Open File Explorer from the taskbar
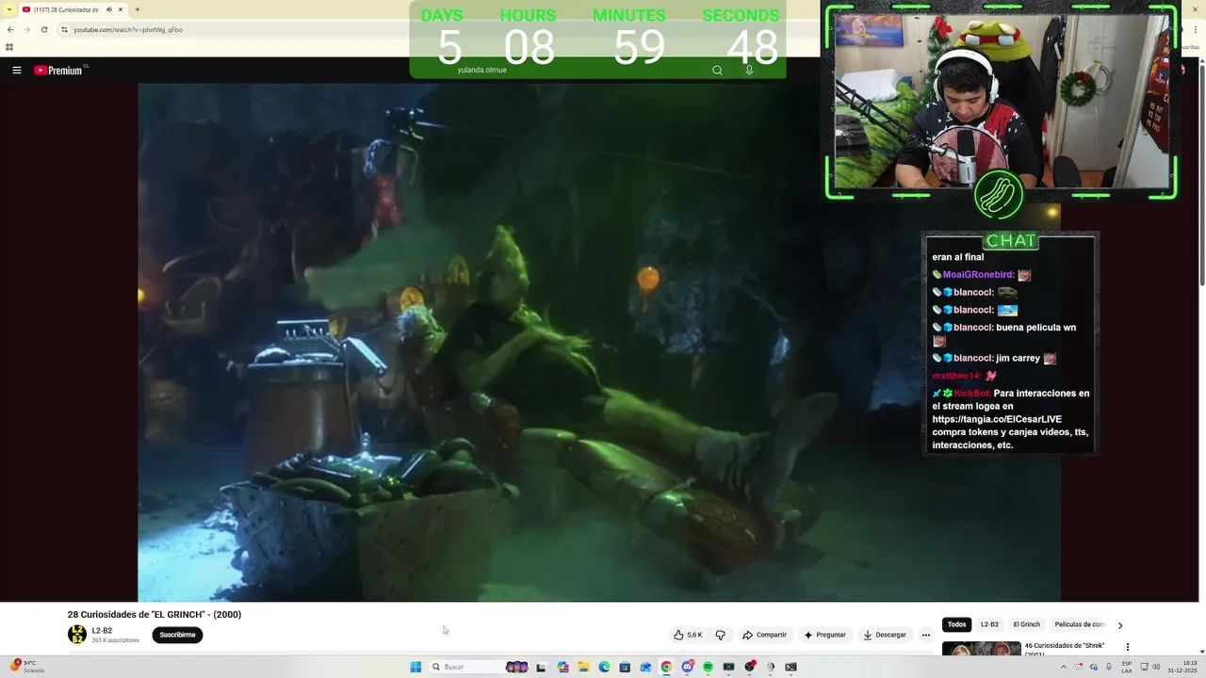The width and height of the screenshot is (1206, 678). 583,667
